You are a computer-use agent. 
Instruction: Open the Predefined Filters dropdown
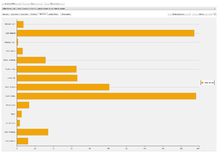11,4
